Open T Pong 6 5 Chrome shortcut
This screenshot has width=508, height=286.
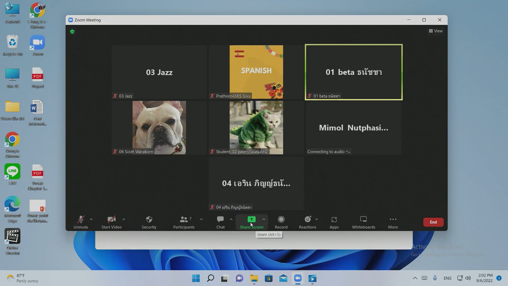point(37,15)
